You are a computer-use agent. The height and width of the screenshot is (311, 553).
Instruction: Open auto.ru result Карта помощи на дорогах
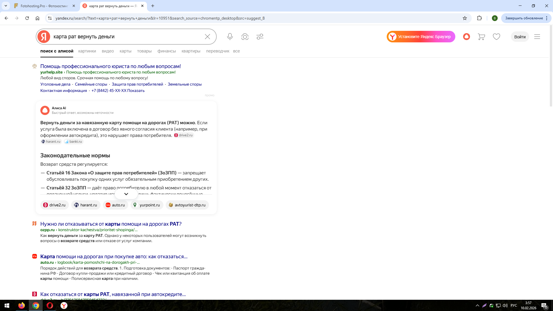pos(114,257)
